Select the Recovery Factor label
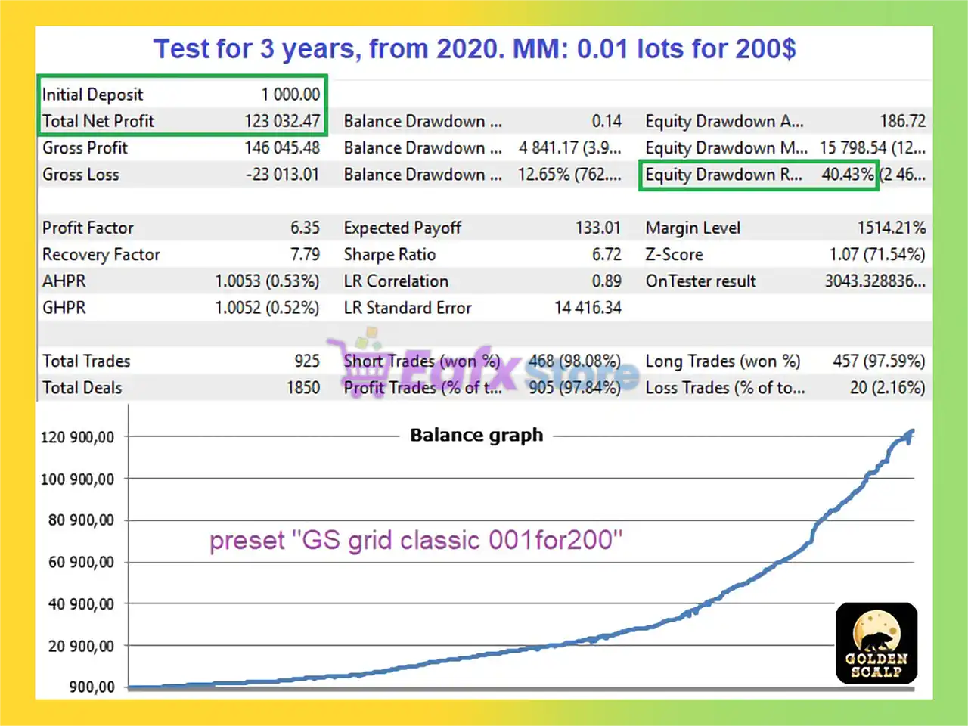 pos(101,254)
